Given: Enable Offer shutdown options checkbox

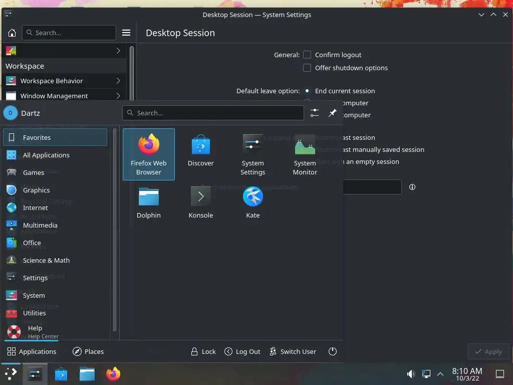Looking at the screenshot, I should pos(307,68).
